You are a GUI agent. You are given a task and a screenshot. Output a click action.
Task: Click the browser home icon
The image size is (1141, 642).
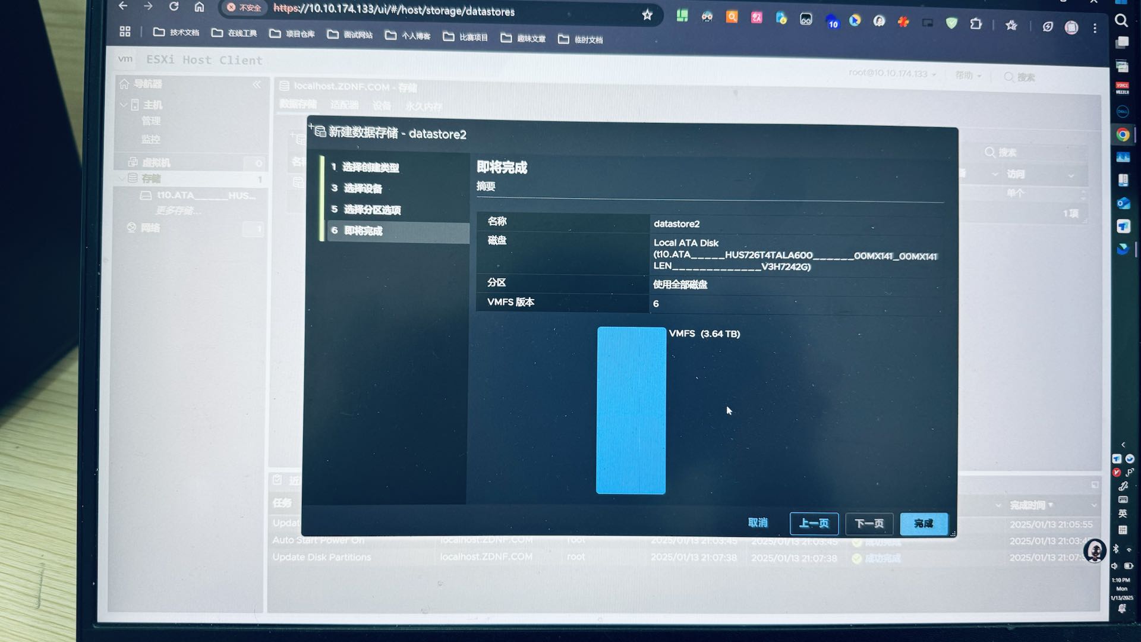[x=199, y=7]
